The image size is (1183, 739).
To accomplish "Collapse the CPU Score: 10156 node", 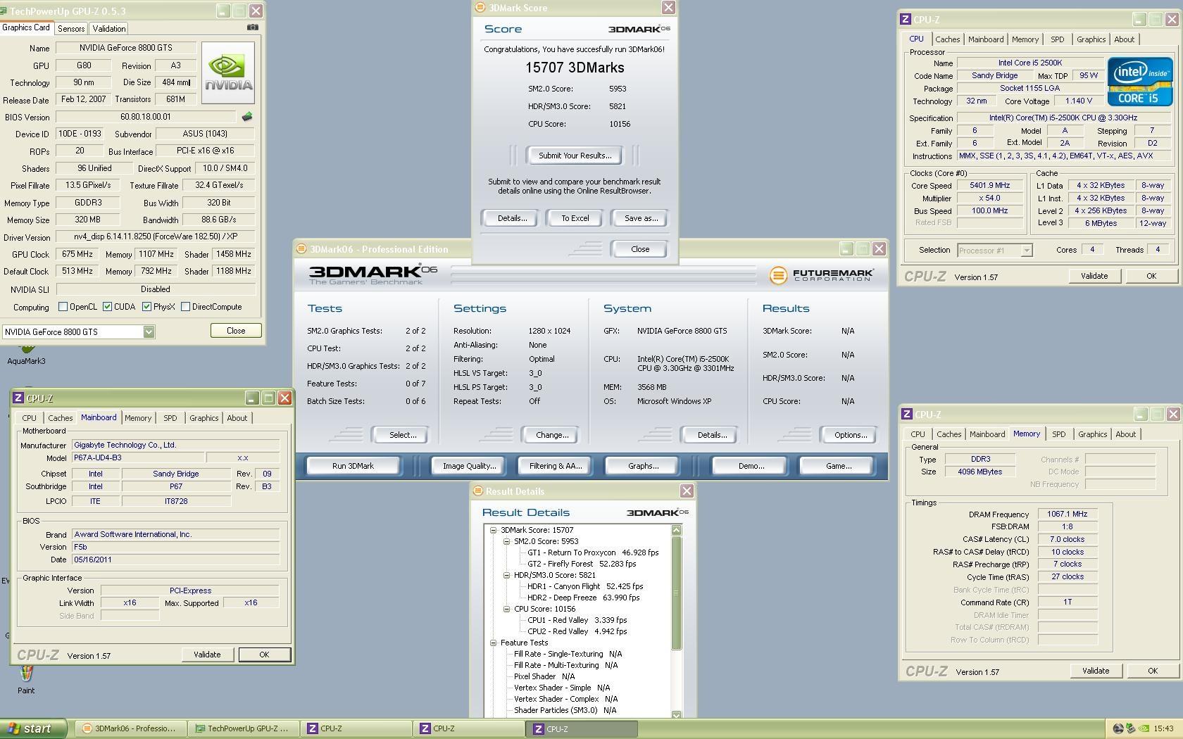I will [506, 609].
